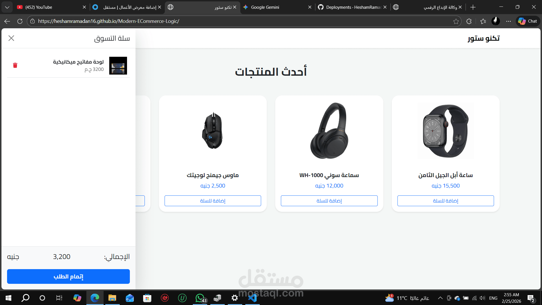The width and height of the screenshot is (542, 305).
Task: Open the Apple Watch product image
Action: click(x=446, y=131)
